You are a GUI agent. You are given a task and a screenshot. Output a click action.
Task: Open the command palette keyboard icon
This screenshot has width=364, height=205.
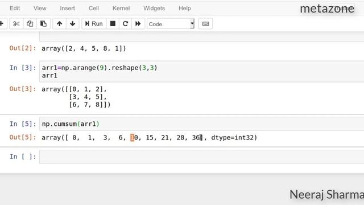(x=205, y=24)
